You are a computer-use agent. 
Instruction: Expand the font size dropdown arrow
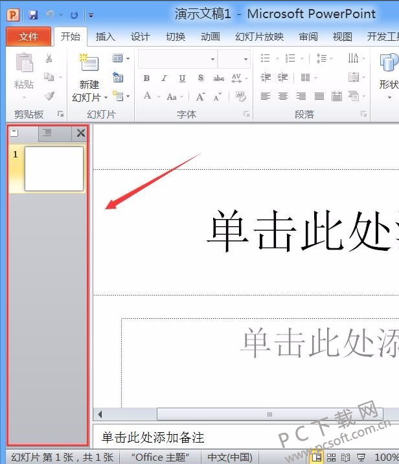[245, 59]
